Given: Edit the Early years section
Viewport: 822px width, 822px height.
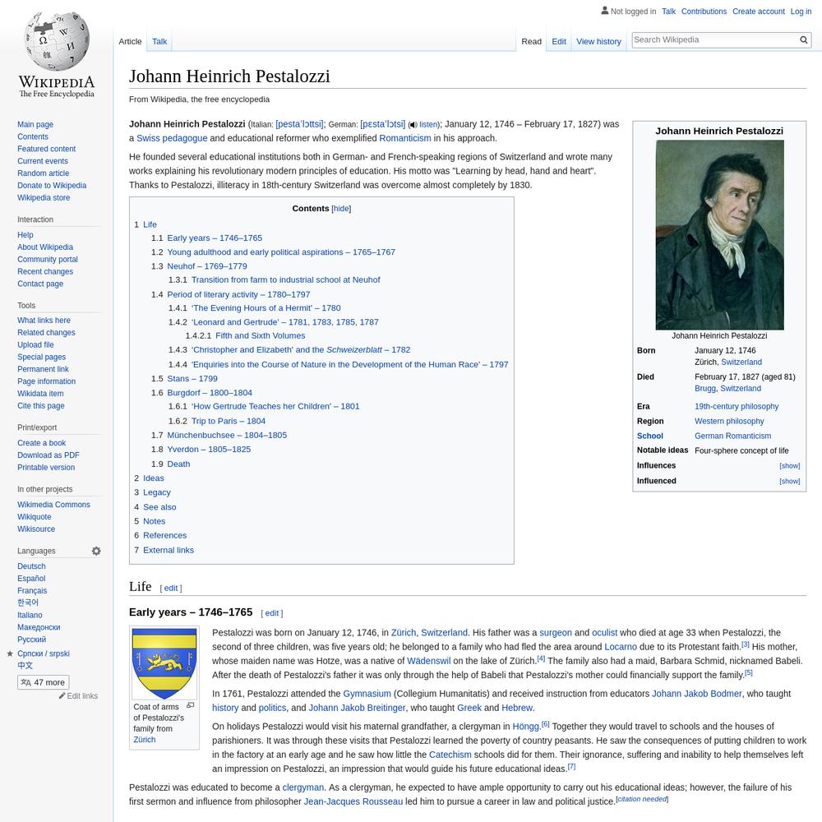Looking at the screenshot, I should pos(271,613).
